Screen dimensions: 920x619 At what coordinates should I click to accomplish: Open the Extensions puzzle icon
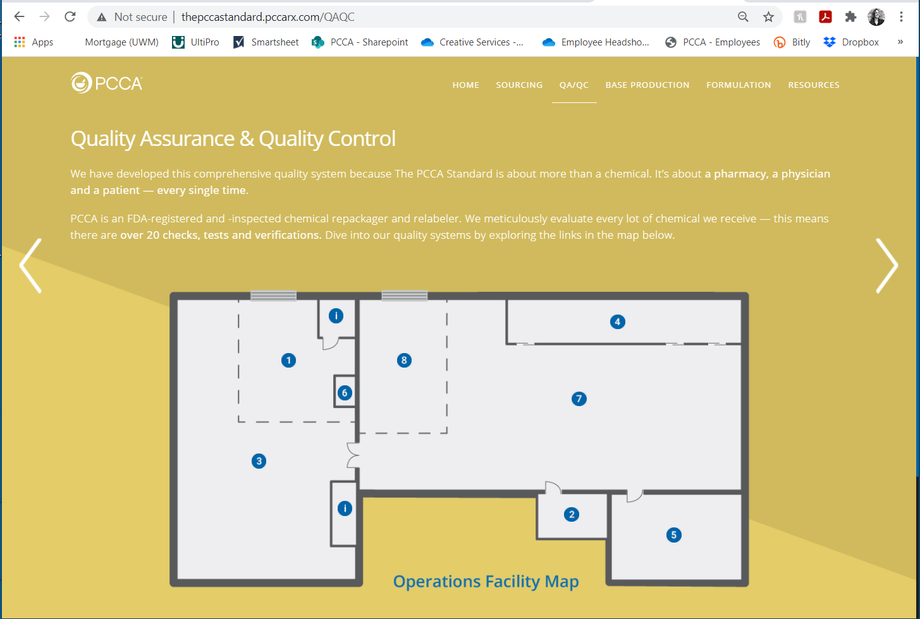[850, 17]
